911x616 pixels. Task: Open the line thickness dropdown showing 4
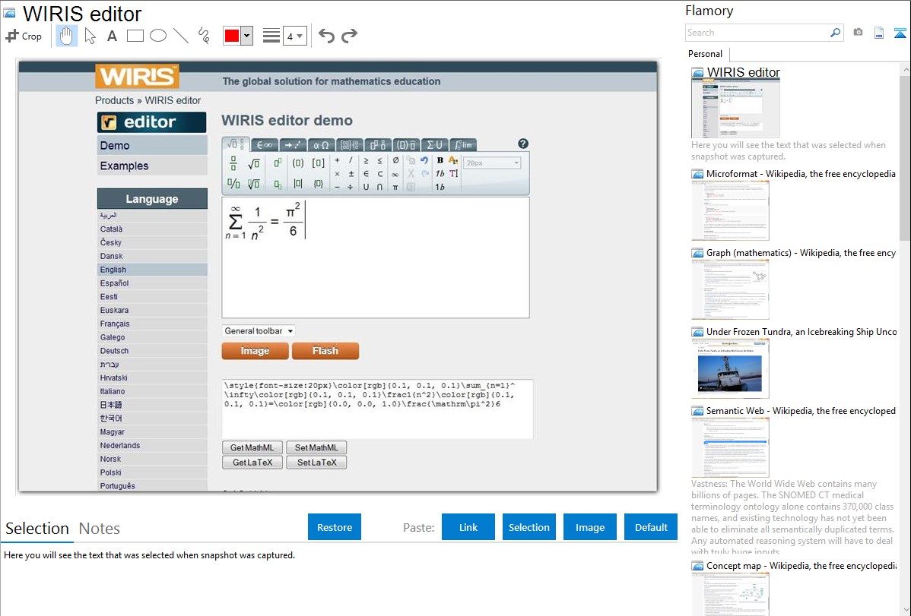pyautogui.click(x=294, y=36)
